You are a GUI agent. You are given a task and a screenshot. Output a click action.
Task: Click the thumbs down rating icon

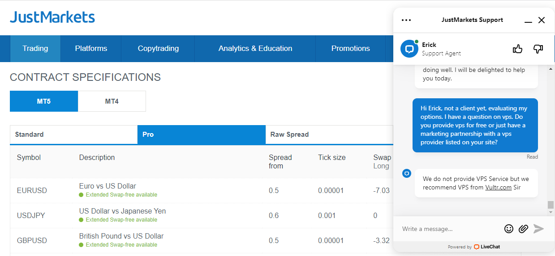pos(538,49)
